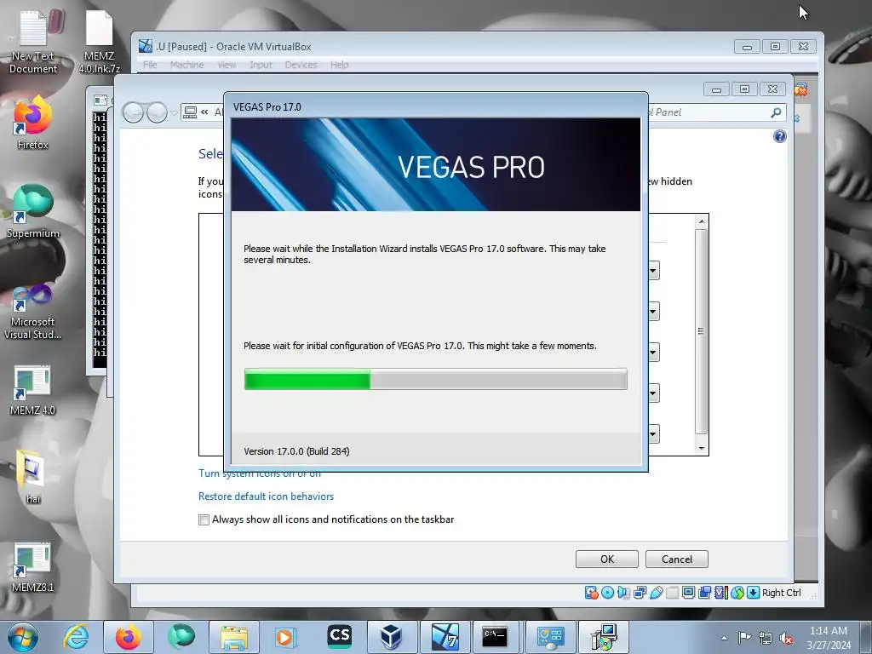
Task: Select the Supermium desktop shortcut
Action: (x=33, y=211)
